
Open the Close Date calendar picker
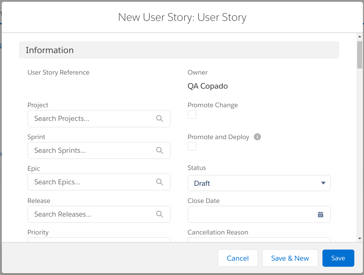[320, 214]
